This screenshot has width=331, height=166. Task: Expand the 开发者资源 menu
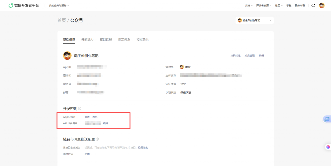(264, 6)
